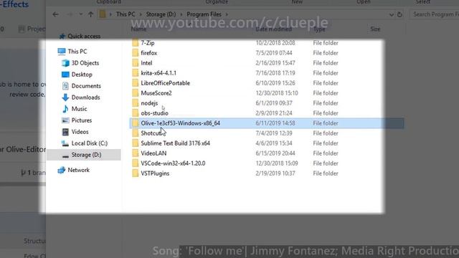Image resolution: width=459 pixels, height=258 pixels.
Task: Open the 7-Zip folder
Action: click(148, 43)
